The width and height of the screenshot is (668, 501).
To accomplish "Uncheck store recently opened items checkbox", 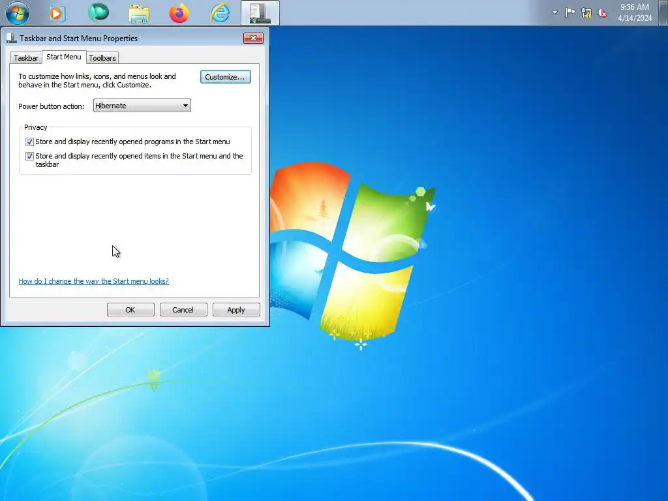I will (29, 156).
